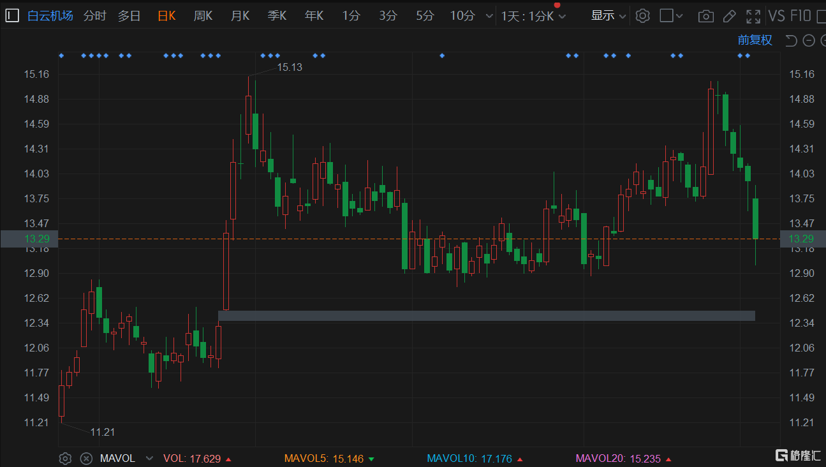Click the 前复权 adjustment mode button

755,40
